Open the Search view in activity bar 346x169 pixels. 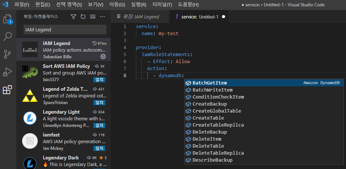pos(8,37)
